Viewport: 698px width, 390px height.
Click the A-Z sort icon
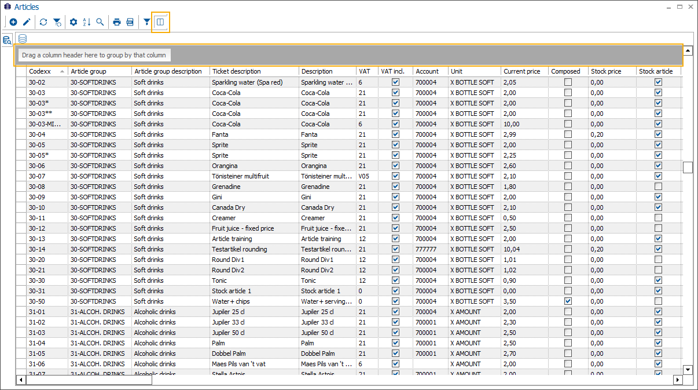click(87, 23)
